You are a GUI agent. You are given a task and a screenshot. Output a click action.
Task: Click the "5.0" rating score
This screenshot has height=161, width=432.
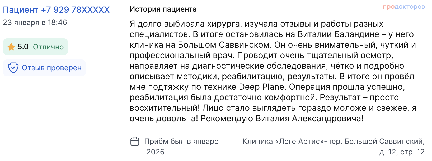(x=23, y=47)
